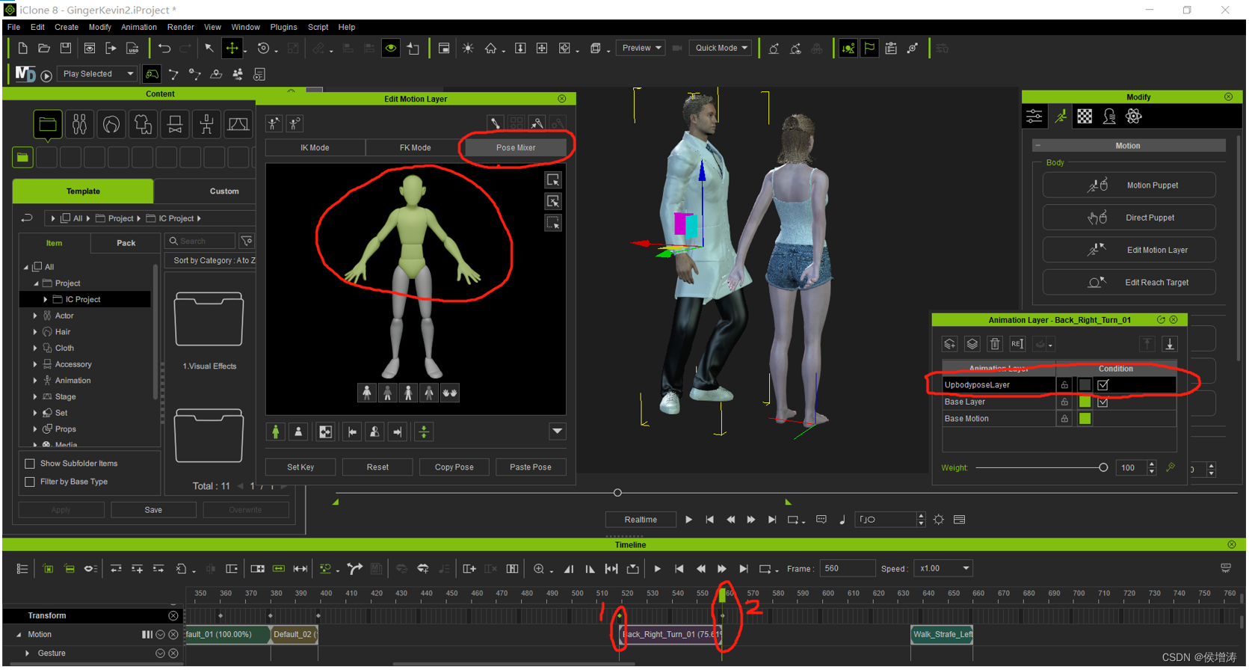Select the Back_Right_Turn_01 motion clip

tap(671, 635)
